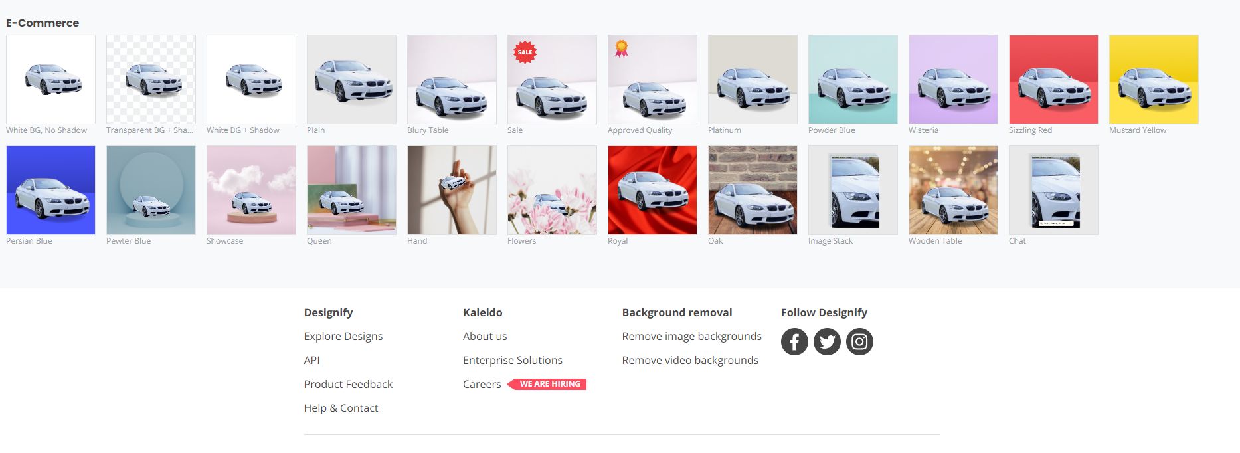Go to the API page link
The height and width of the screenshot is (453, 1240).
[x=311, y=360]
